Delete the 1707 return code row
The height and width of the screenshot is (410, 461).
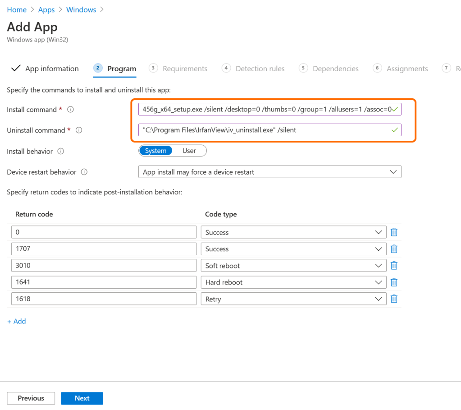click(394, 249)
